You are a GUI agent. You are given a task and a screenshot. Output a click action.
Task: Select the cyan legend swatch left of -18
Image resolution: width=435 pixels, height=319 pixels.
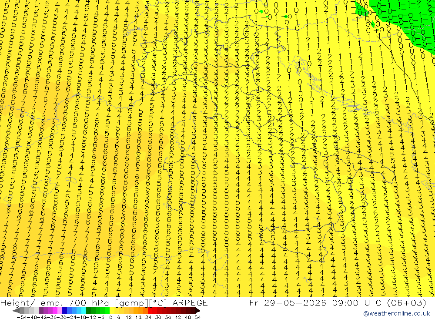pos(84,311)
